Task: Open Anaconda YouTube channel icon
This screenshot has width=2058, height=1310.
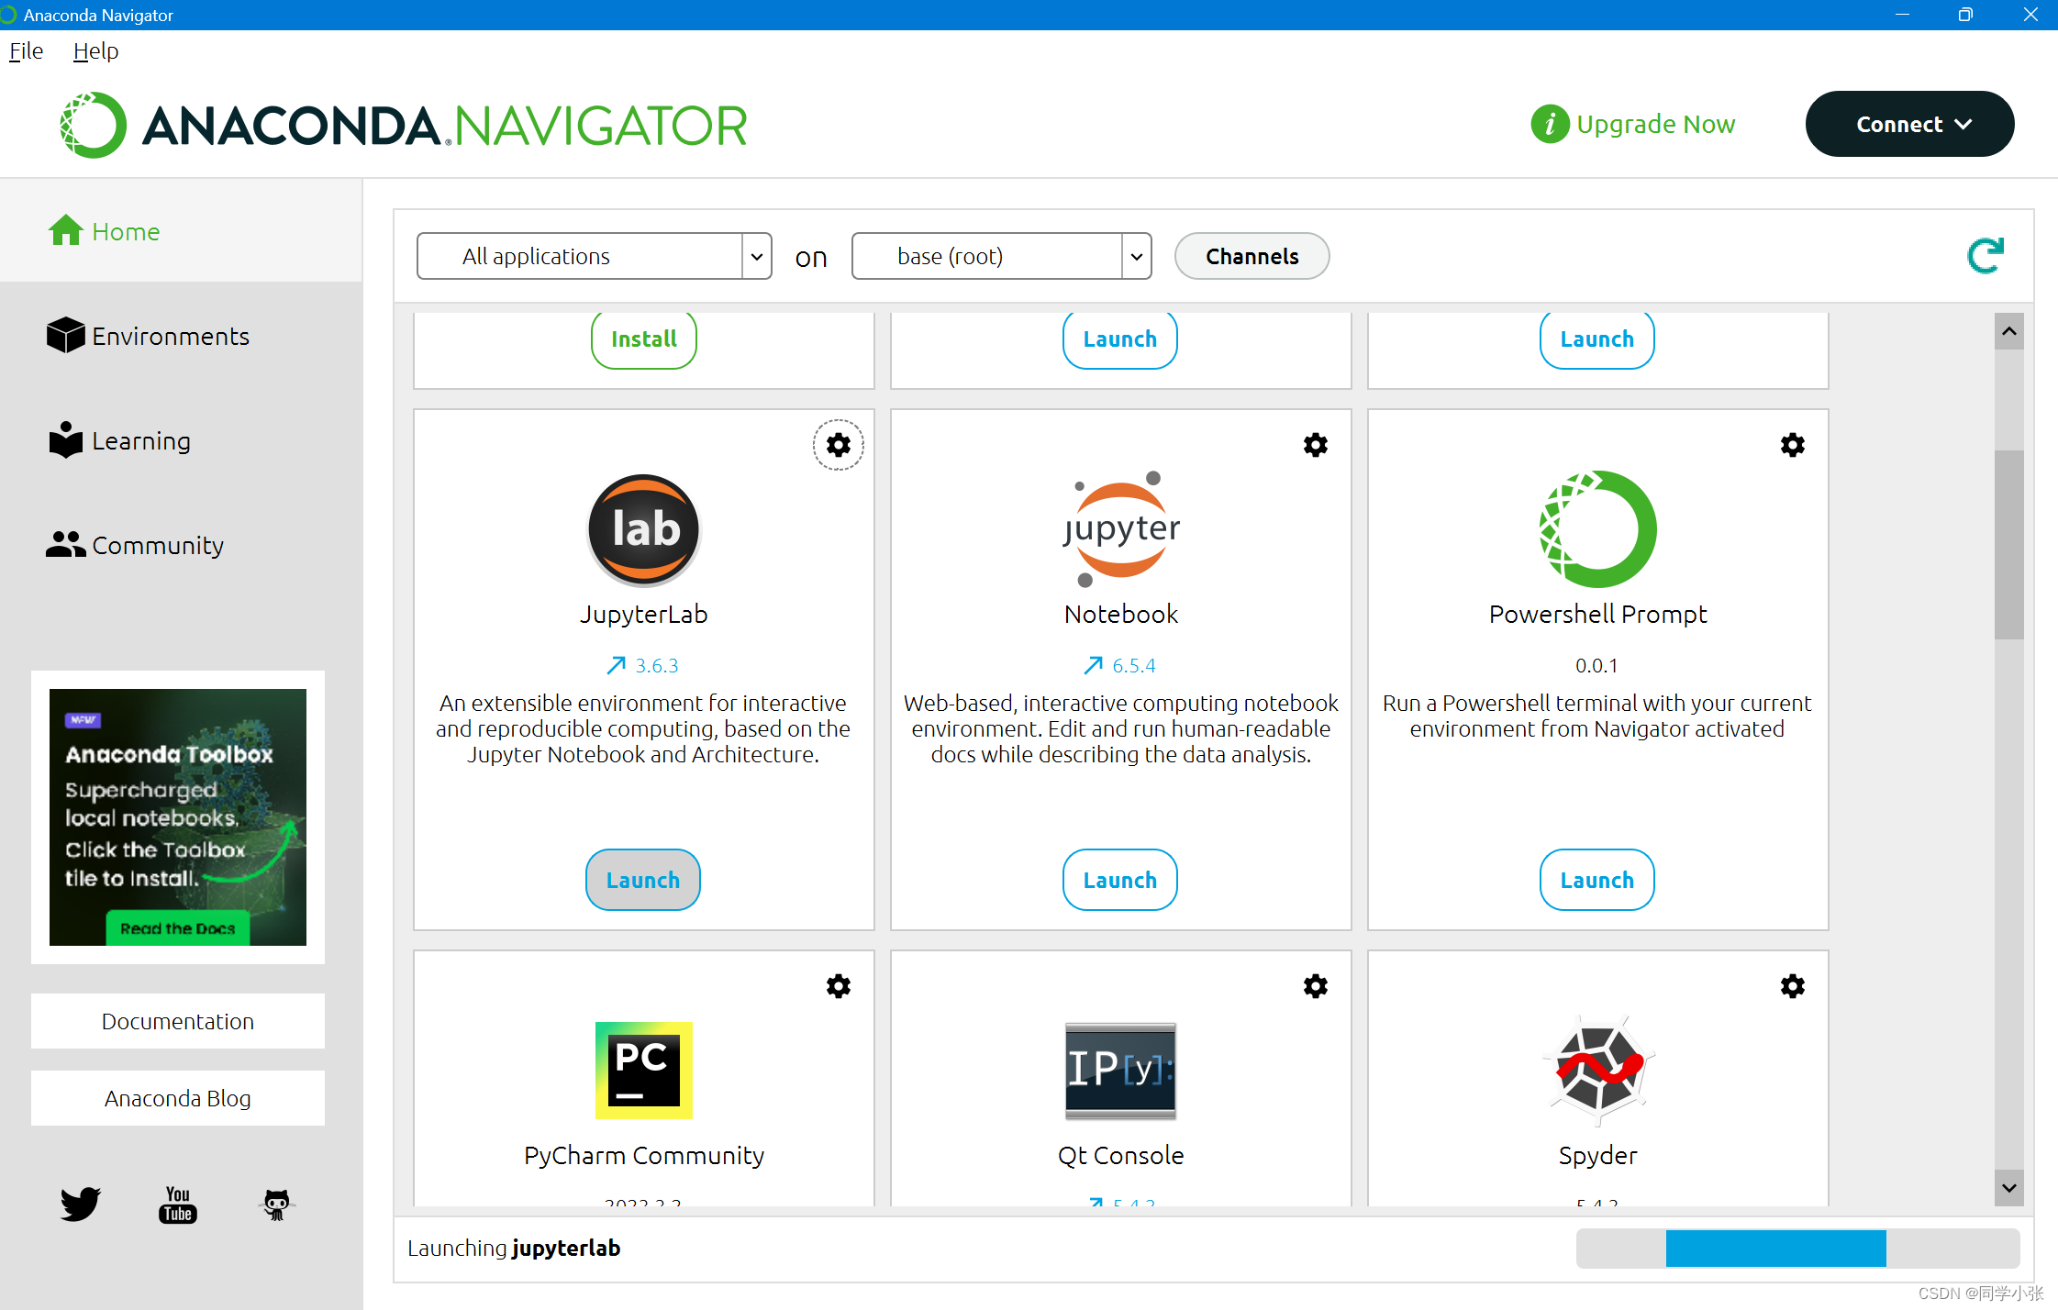Action: [x=178, y=1204]
